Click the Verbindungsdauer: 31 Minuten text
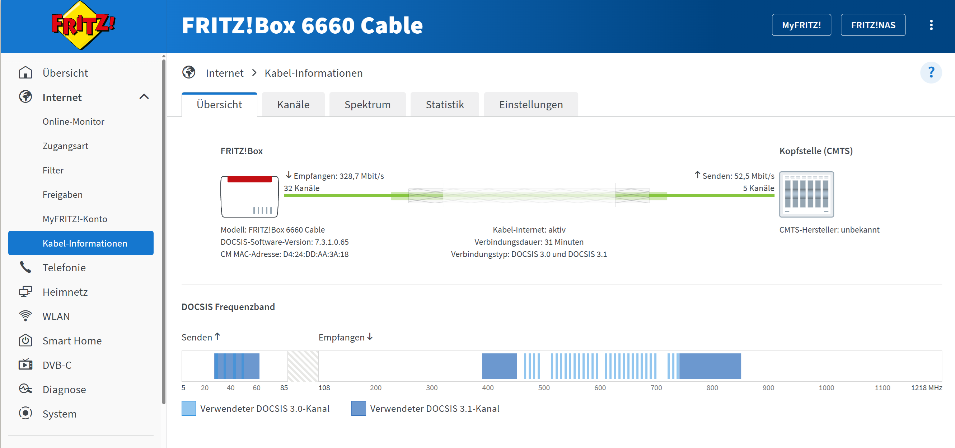 tap(529, 242)
